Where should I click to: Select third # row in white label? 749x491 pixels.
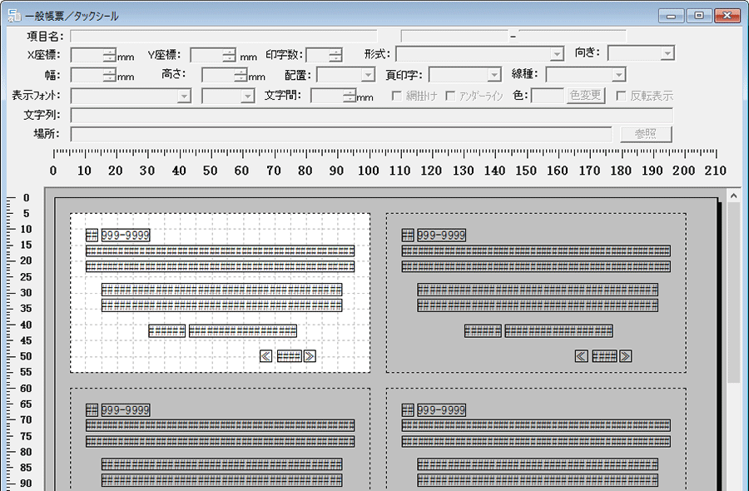point(221,290)
